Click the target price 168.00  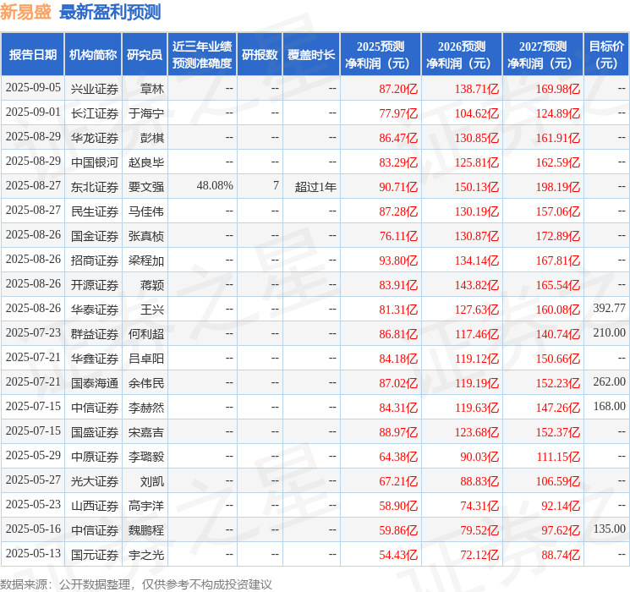(x=609, y=406)
